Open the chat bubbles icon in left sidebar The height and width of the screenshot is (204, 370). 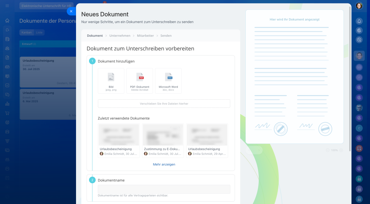(7, 95)
